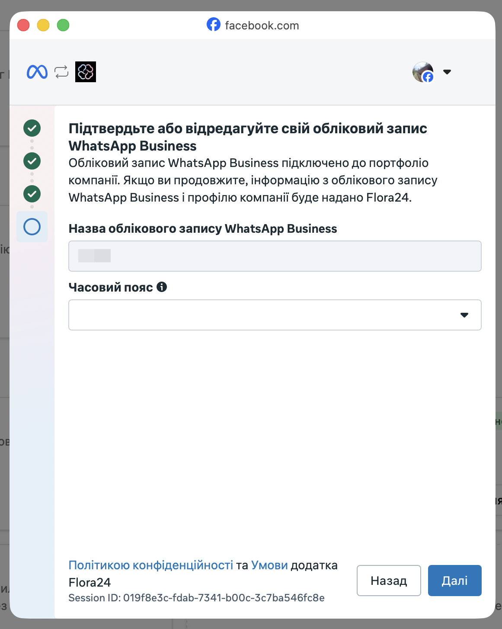502x629 pixels.
Task: Open the profile avatar account menu
Action: 423,72
